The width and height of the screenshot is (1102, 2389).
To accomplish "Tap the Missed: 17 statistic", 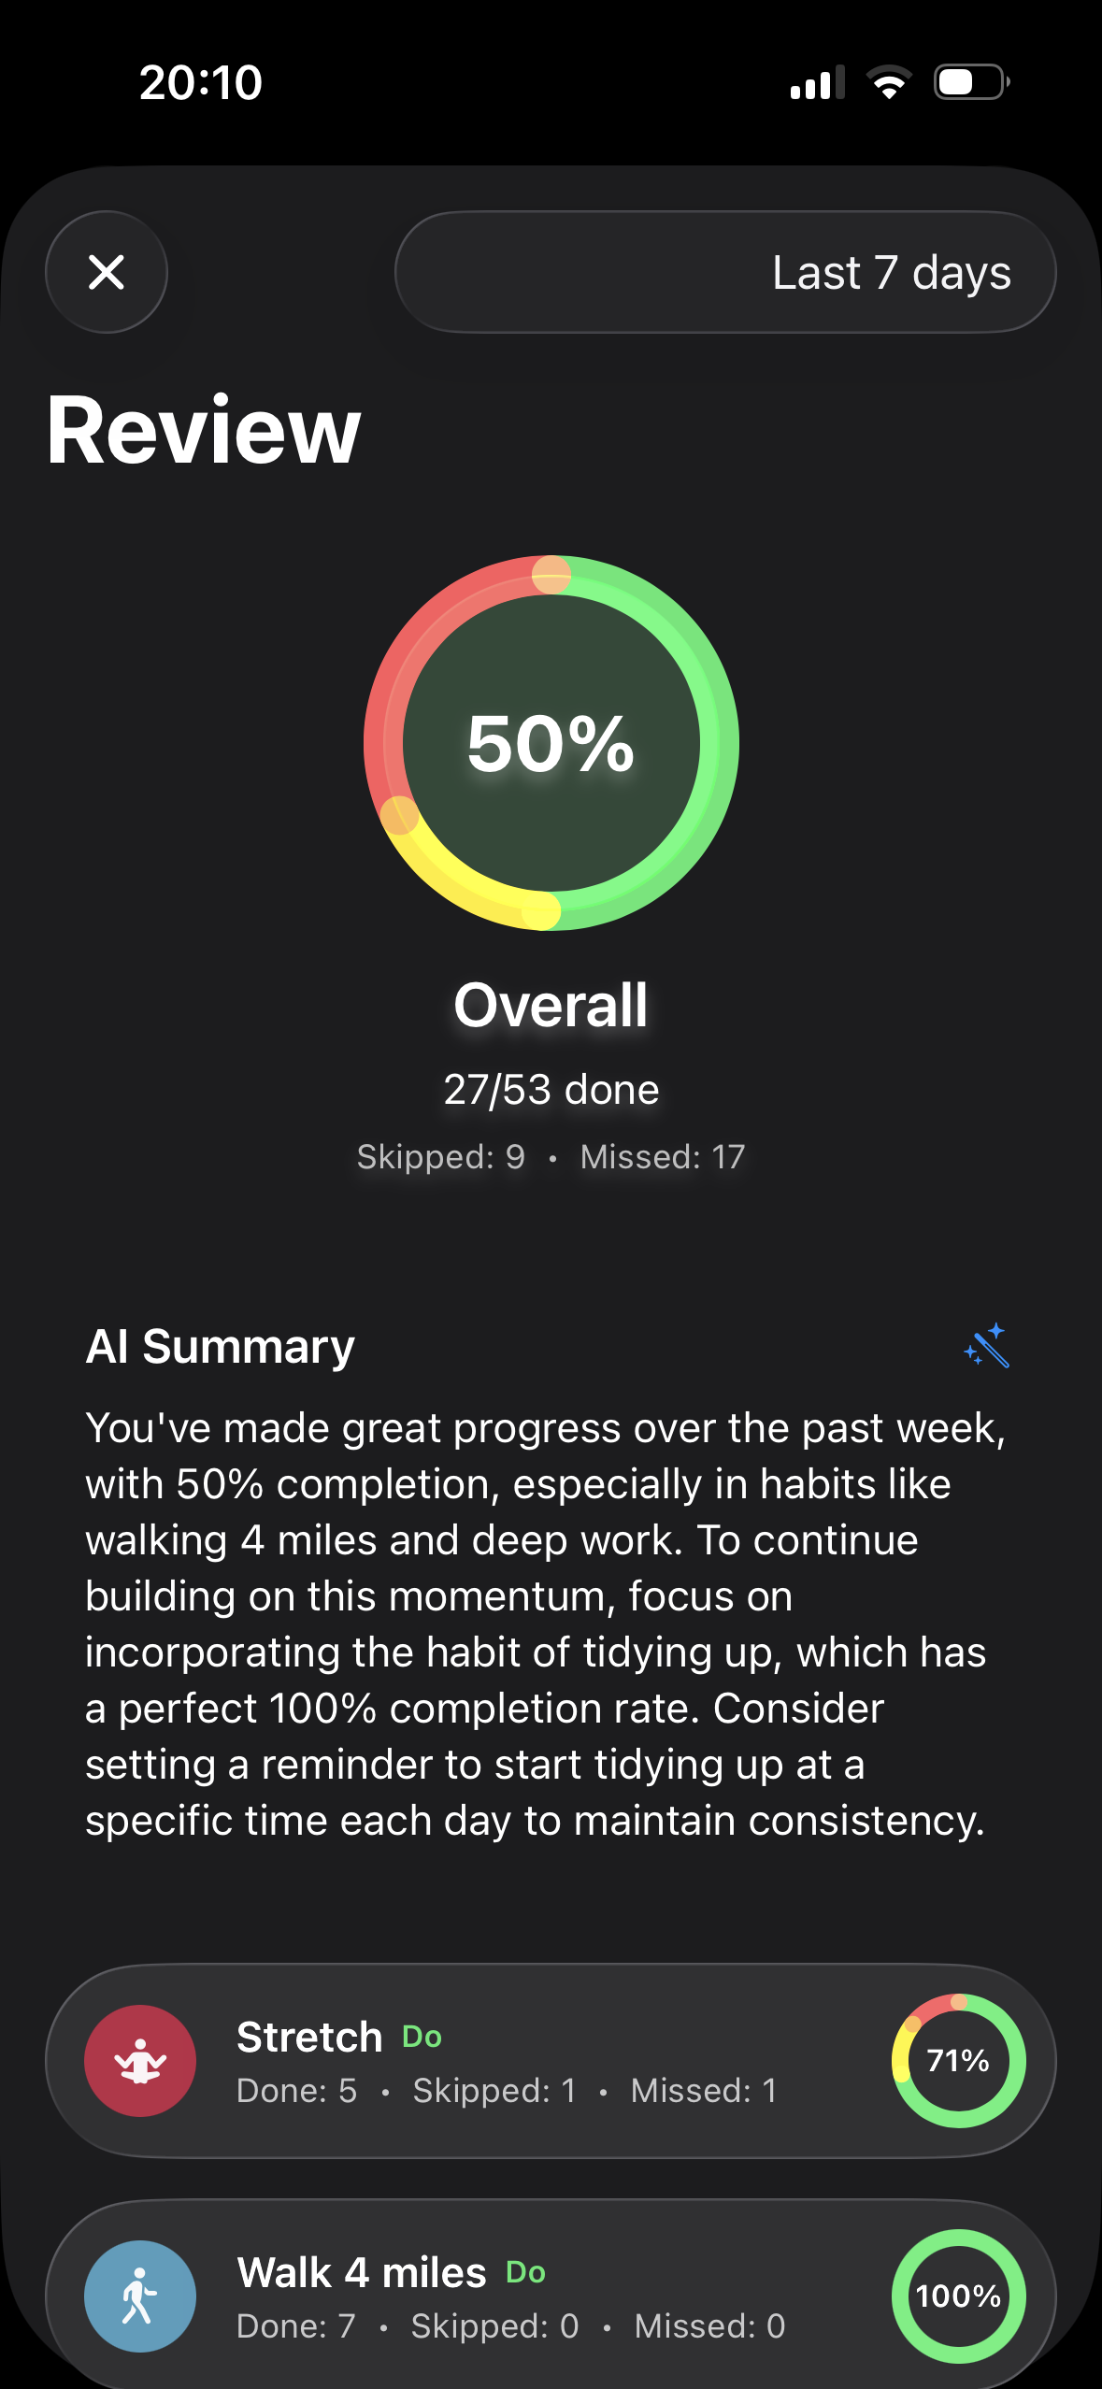I will click(663, 1157).
